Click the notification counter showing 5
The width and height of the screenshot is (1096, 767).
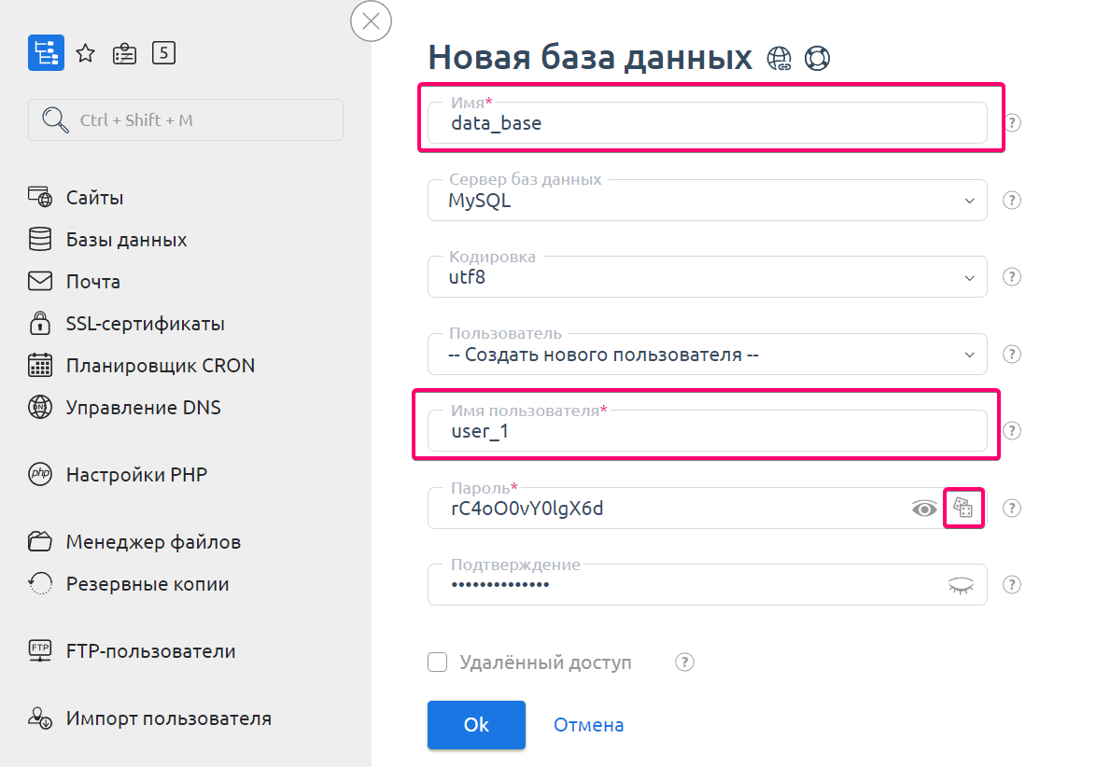[163, 53]
